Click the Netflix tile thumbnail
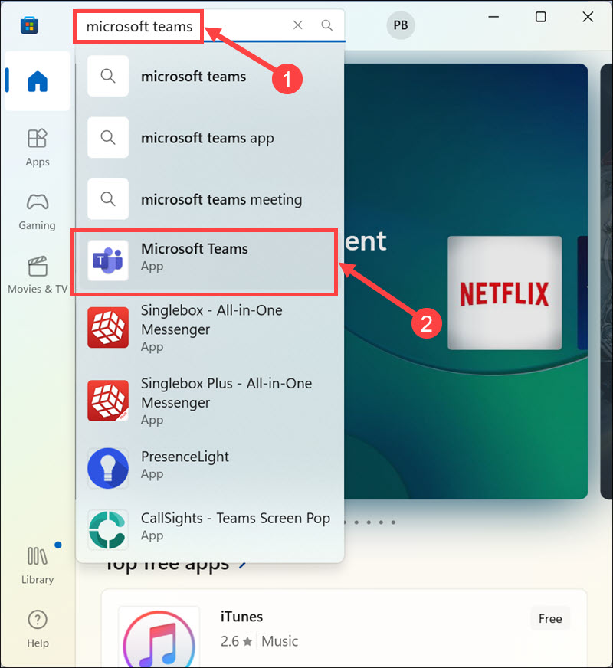 (503, 293)
